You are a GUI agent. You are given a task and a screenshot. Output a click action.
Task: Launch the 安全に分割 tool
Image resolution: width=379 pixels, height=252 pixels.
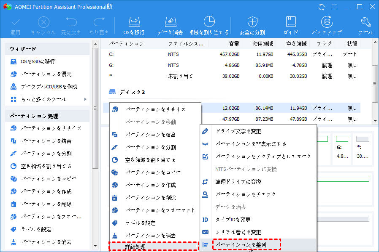pyautogui.click(x=252, y=26)
